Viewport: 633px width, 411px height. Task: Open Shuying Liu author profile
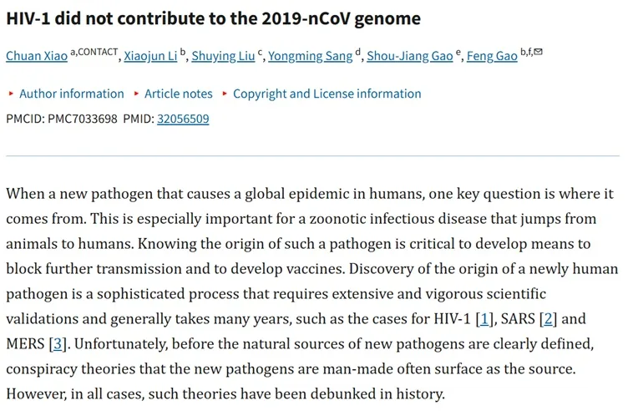pyautogui.click(x=223, y=57)
